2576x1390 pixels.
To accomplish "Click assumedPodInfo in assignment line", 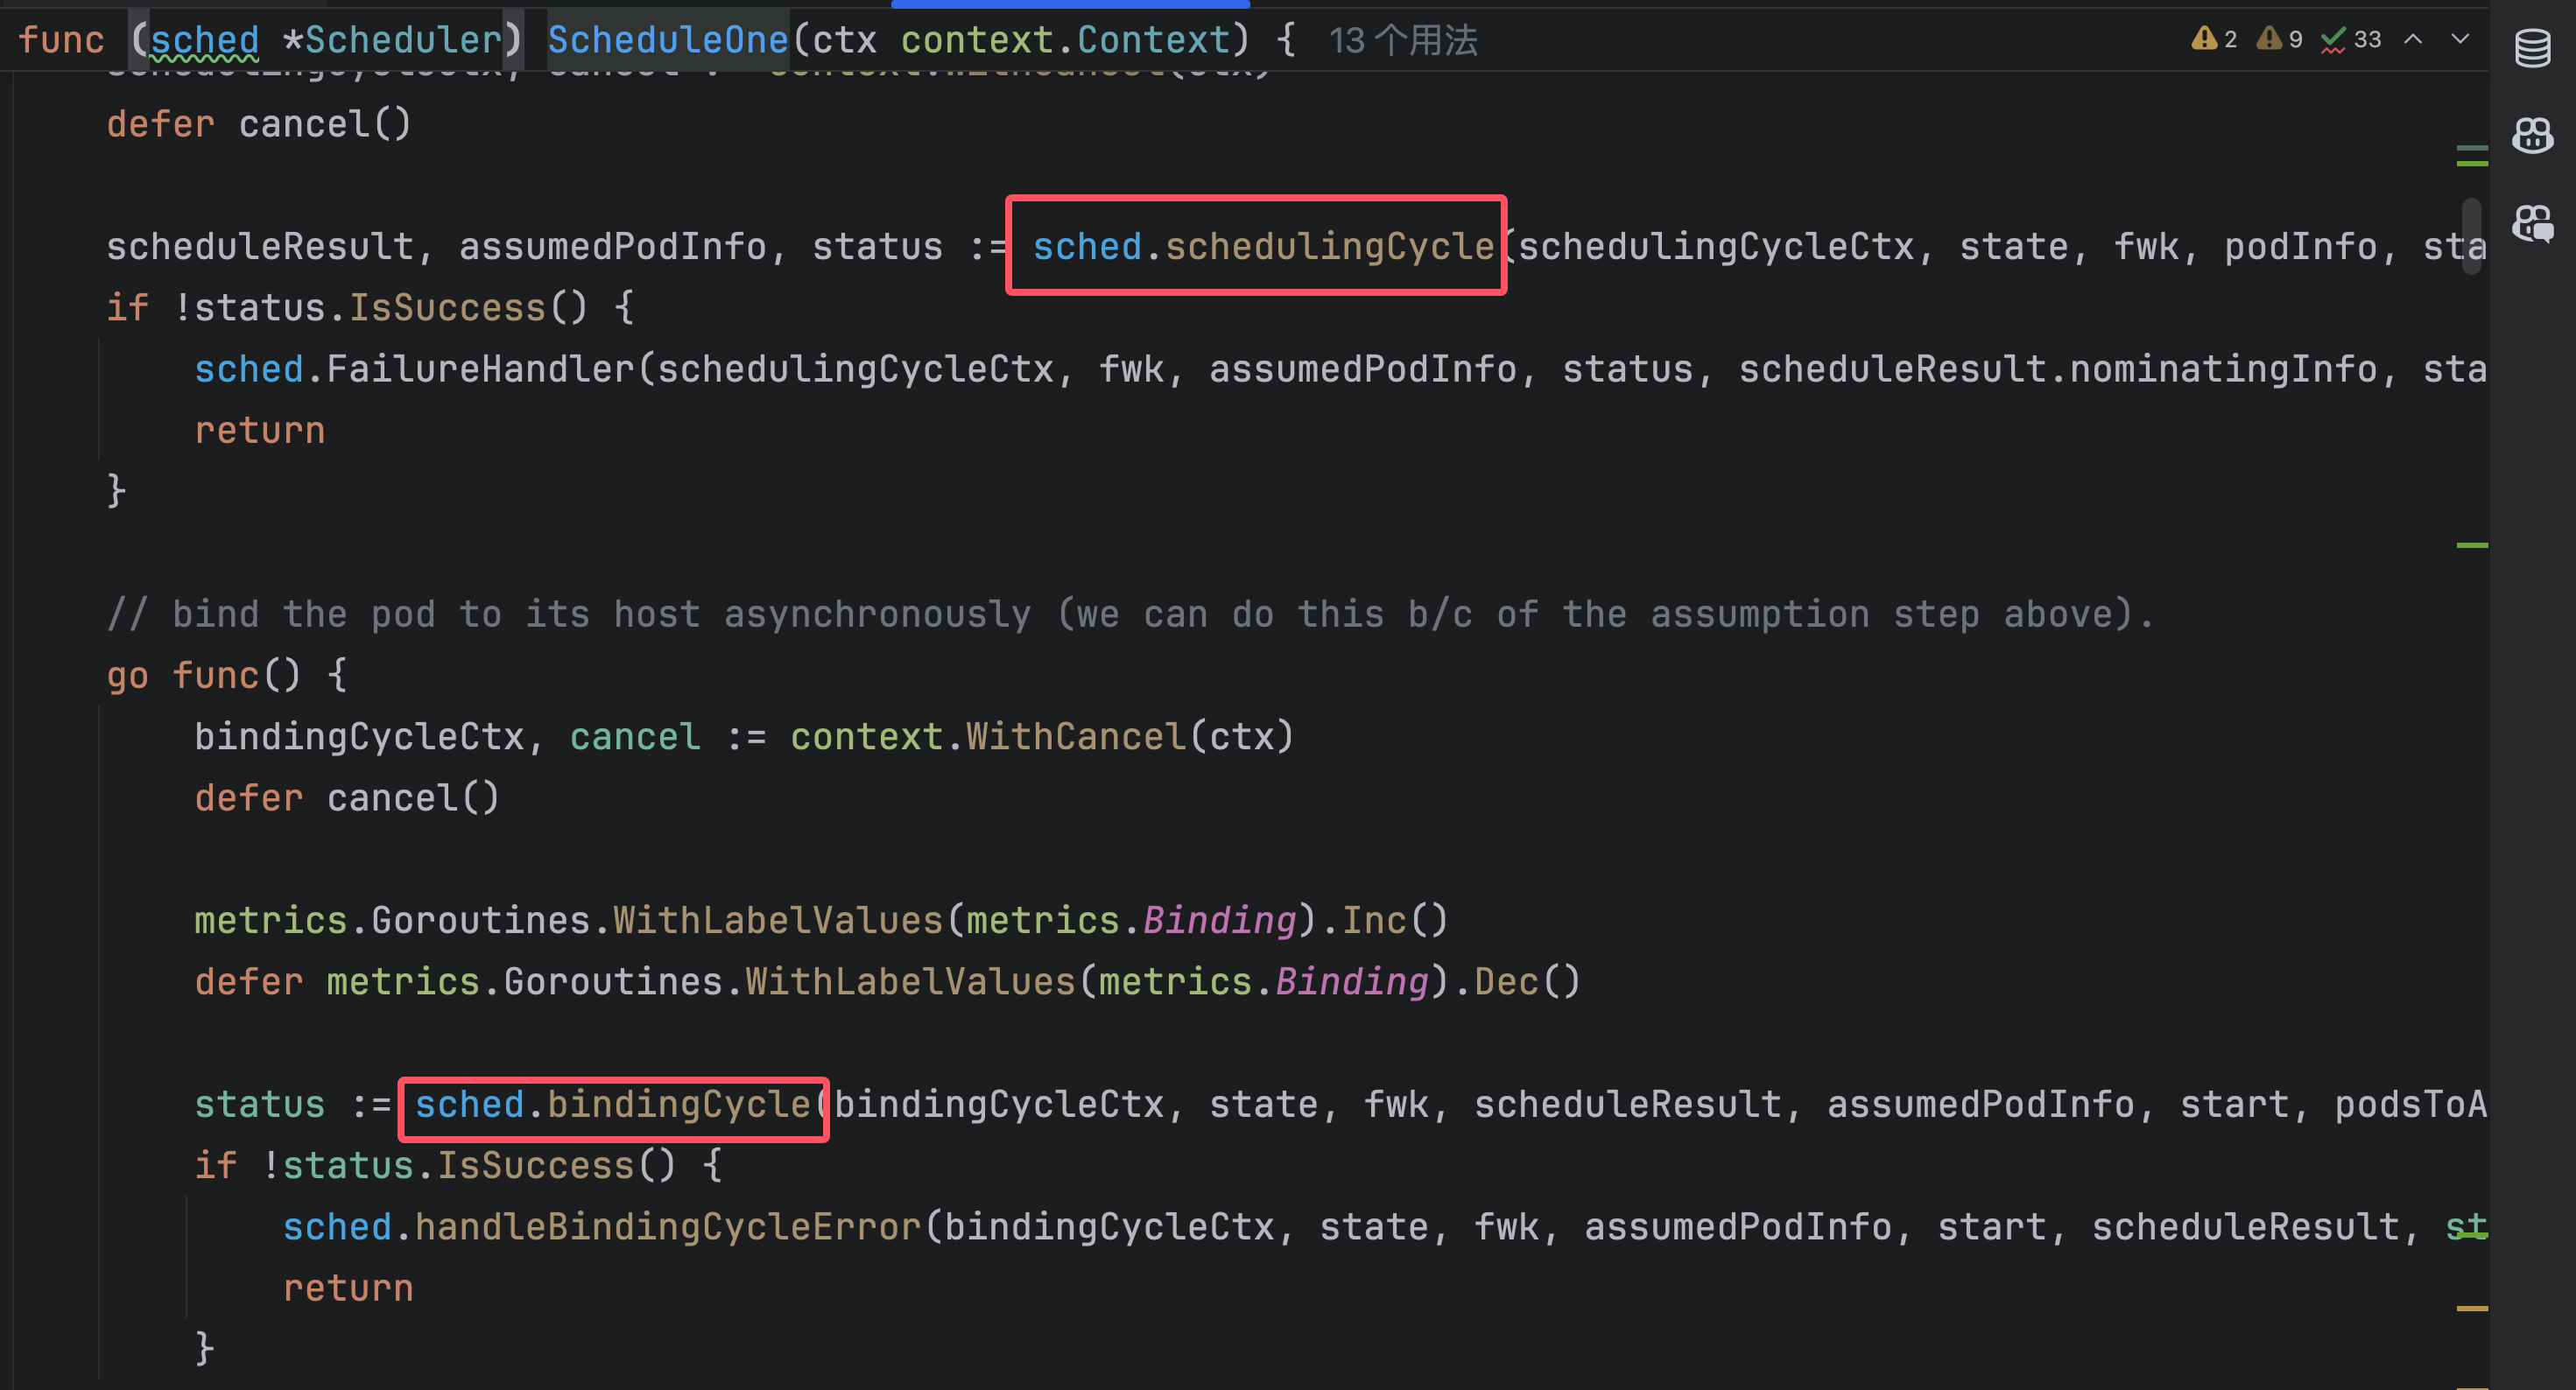I will tap(612, 246).
